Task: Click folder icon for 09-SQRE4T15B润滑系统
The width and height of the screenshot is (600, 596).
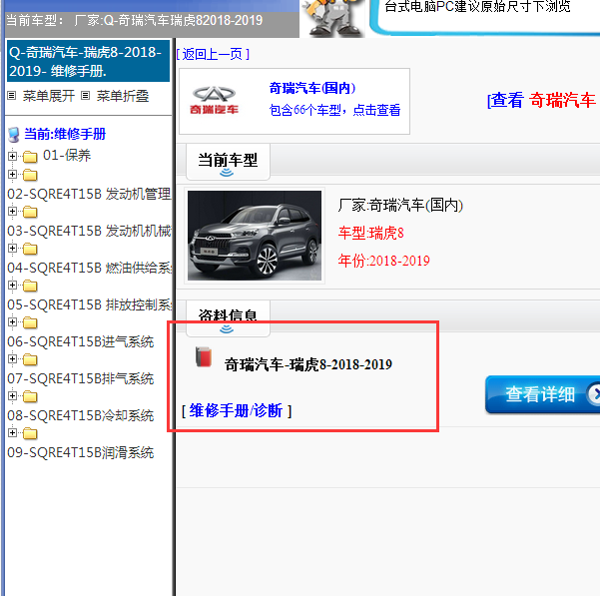Action: pyautogui.click(x=30, y=433)
